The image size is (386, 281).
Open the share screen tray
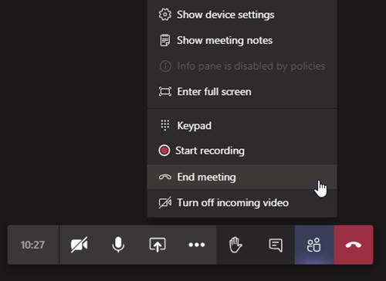pyautogui.click(x=157, y=245)
